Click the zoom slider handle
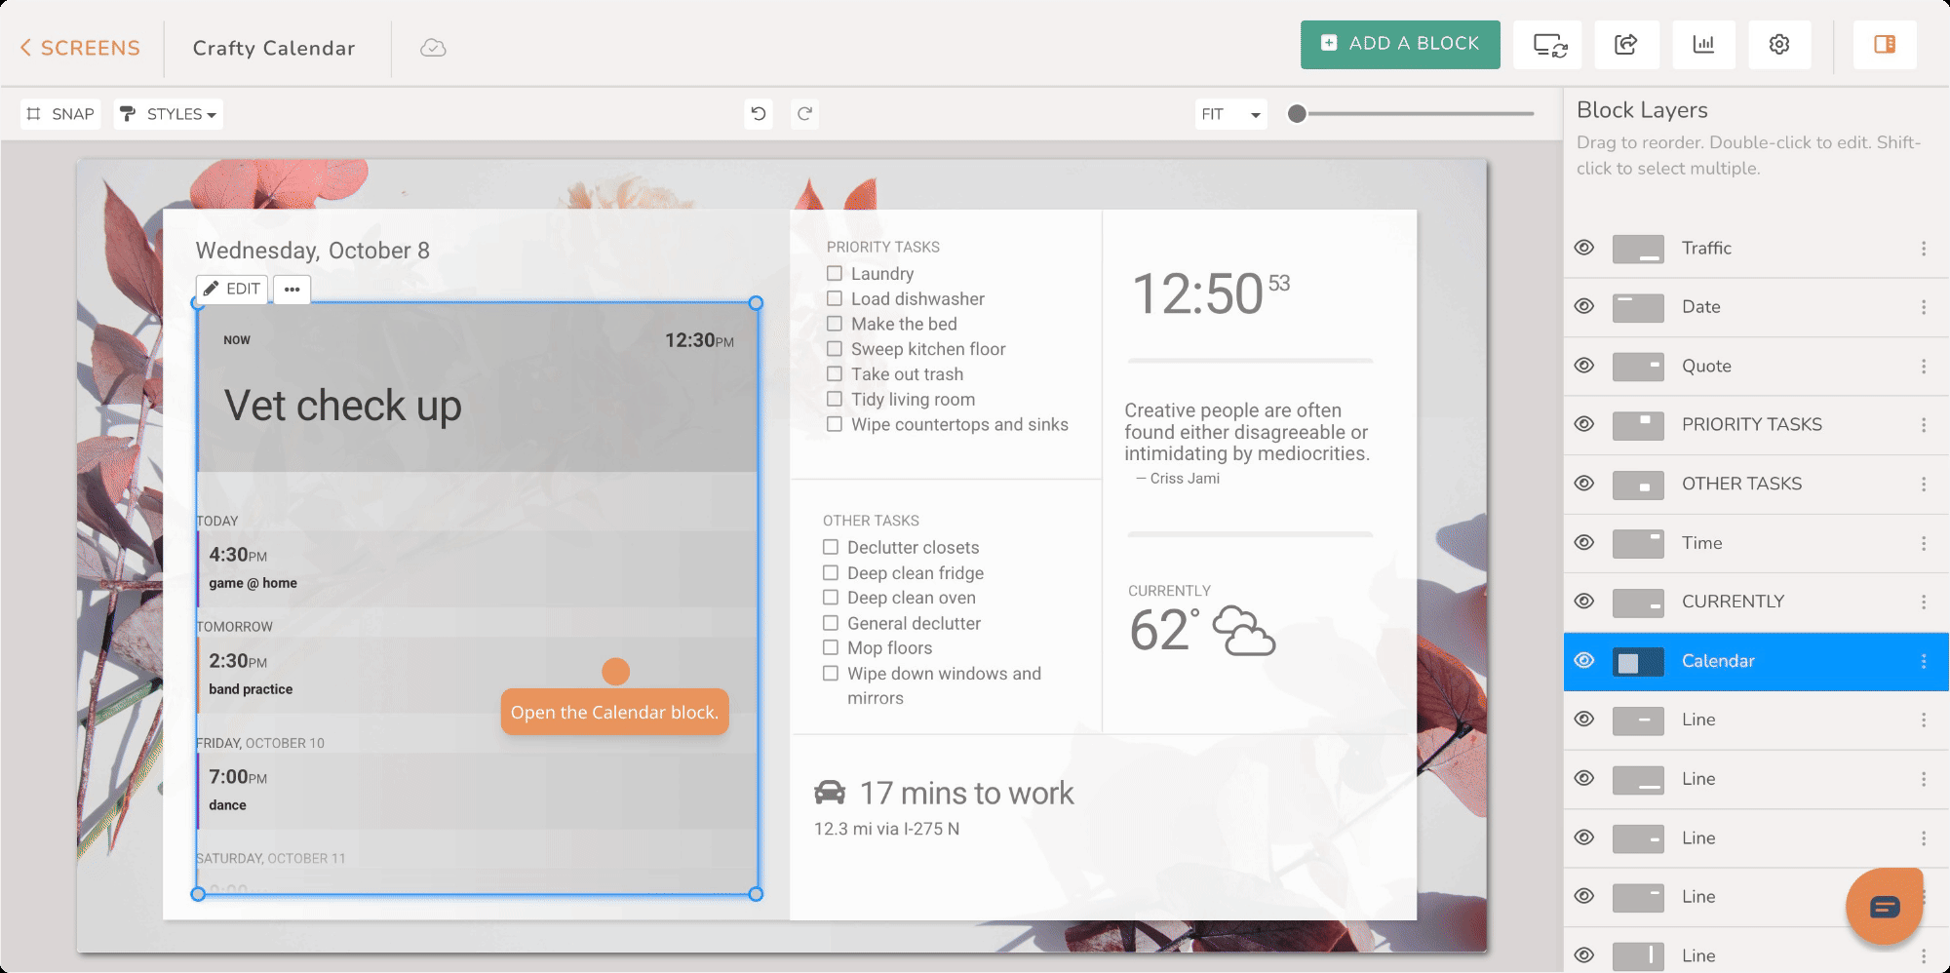Screen dimensions: 1950x973 (1297, 114)
